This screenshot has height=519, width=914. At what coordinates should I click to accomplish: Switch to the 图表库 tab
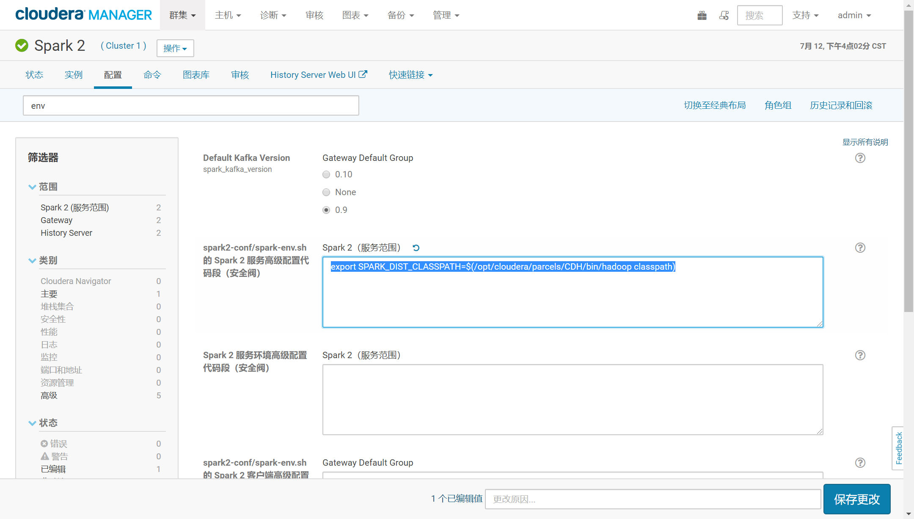pyautogui.click(x=196, y=75)
